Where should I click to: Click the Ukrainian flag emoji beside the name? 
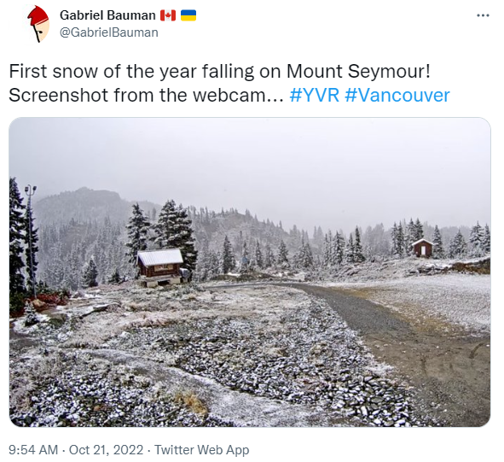(x=188, y=15)
